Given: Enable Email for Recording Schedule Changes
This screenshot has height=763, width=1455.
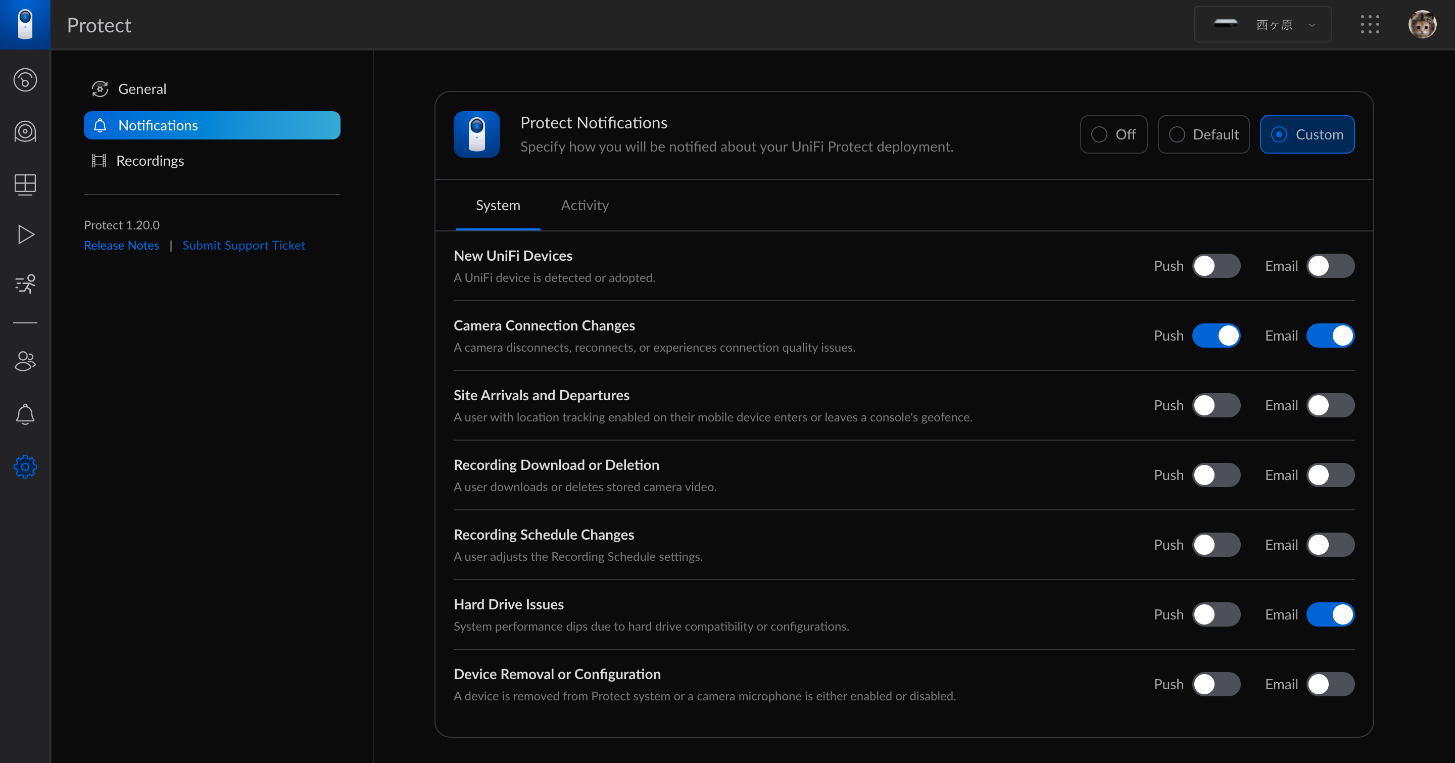Looking at the screenshot, I should tap(1330, 545).
